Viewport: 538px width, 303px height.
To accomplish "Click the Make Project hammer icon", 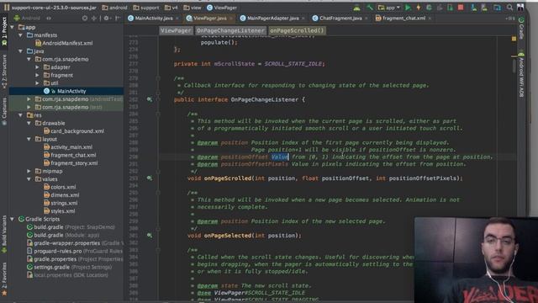I will pyautogui.click(x=370, y=8).
